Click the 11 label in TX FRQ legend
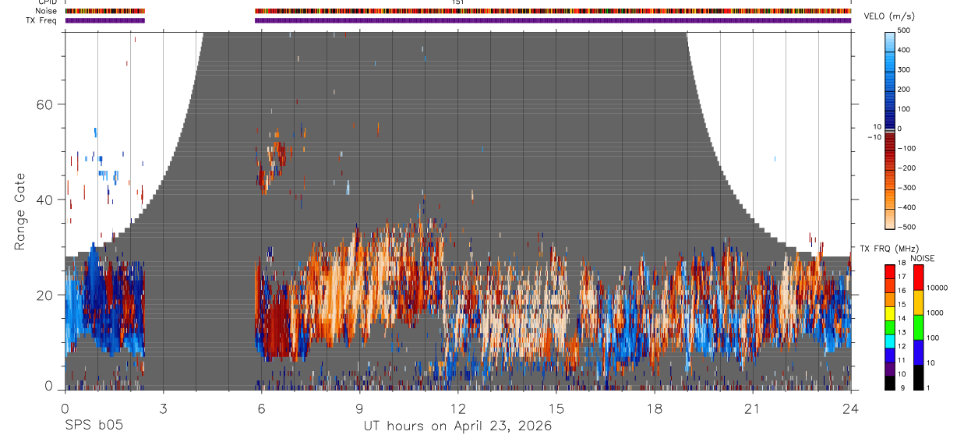This screenshot has width=957, height=442. coord(902,361)
